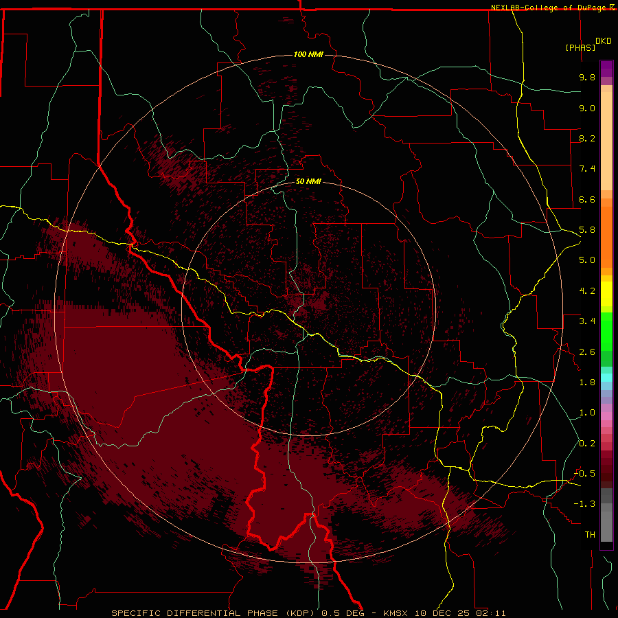The height and width of the screenshot is (618, 618).
Task: Click the 6.6 value on the legend
Action: pyautogui.click(x=587, y=199)
